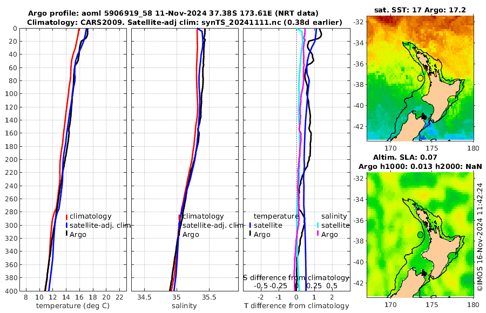Click the 'climatology' legend label in the salinity panel
This screenshot has height=313, width=486.
pyautogui.click(x=204, y=216)
